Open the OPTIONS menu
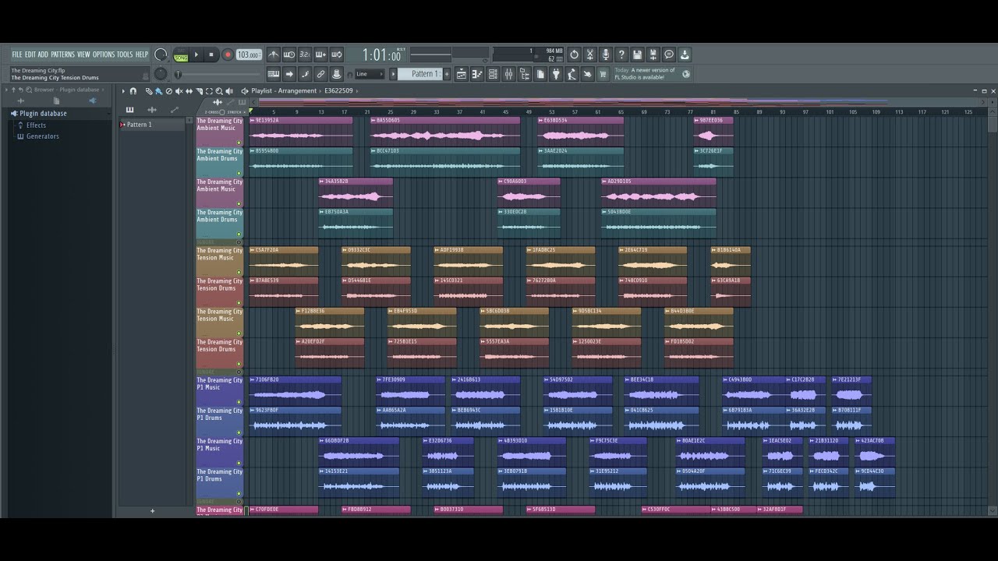998x561 pixels. click(103, 55)
